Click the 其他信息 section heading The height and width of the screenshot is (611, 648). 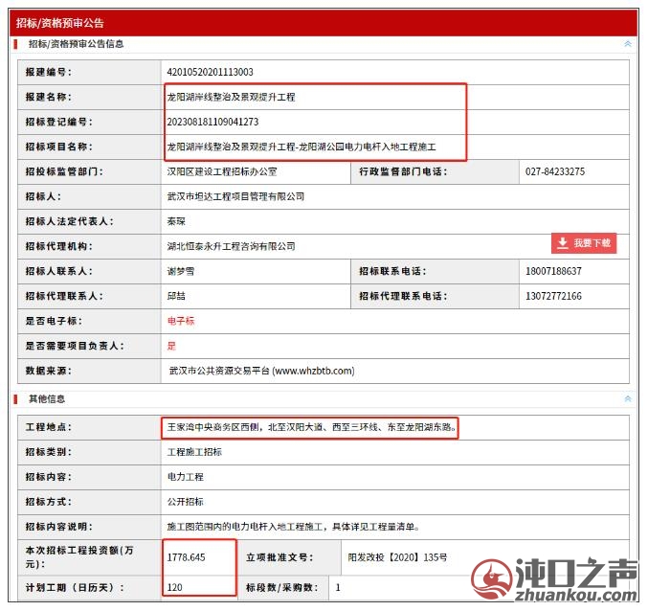click(47, 398)
